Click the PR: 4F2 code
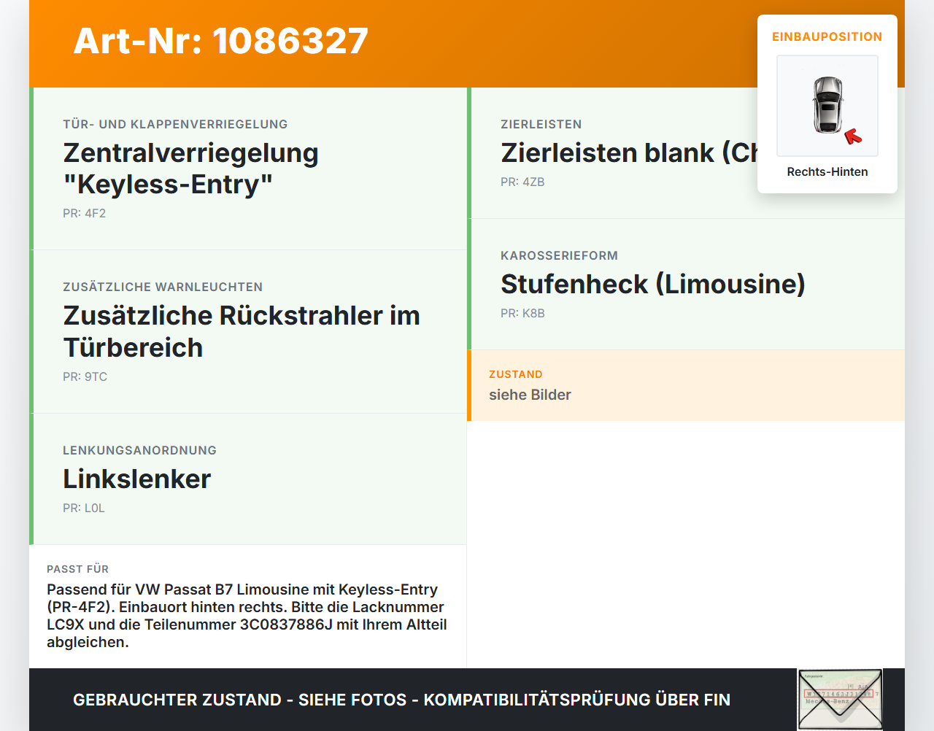Screen dimensions: 934x731 pyautogui.click(x=85, y=213)
